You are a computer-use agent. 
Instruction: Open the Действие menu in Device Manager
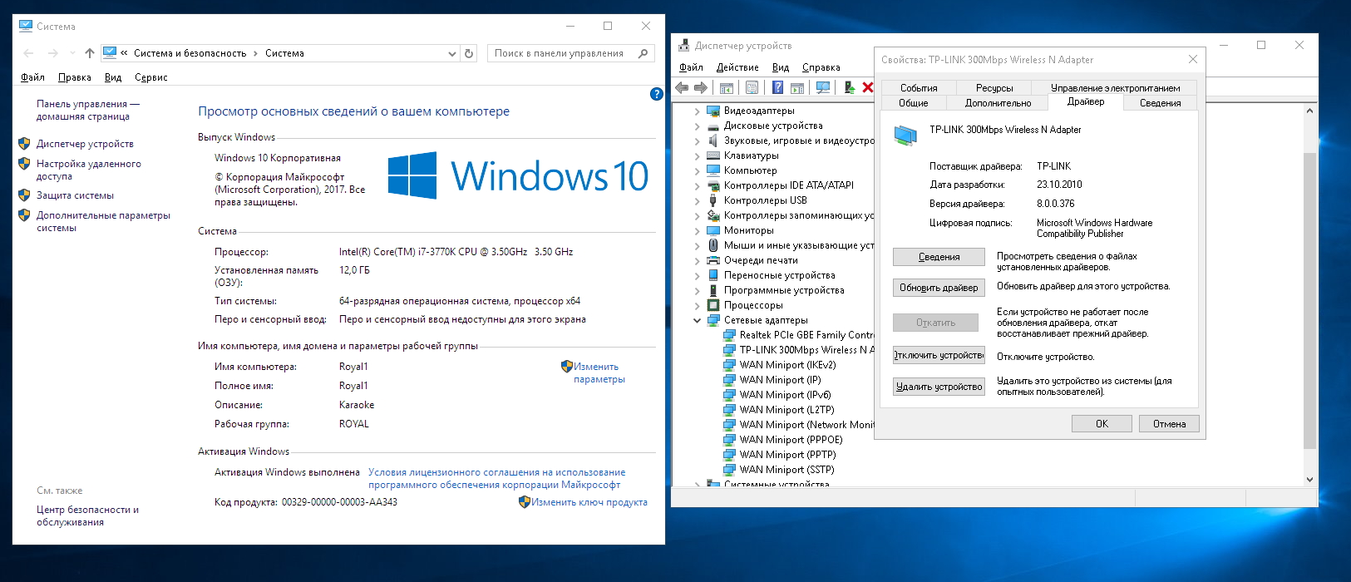coord(737,67)
